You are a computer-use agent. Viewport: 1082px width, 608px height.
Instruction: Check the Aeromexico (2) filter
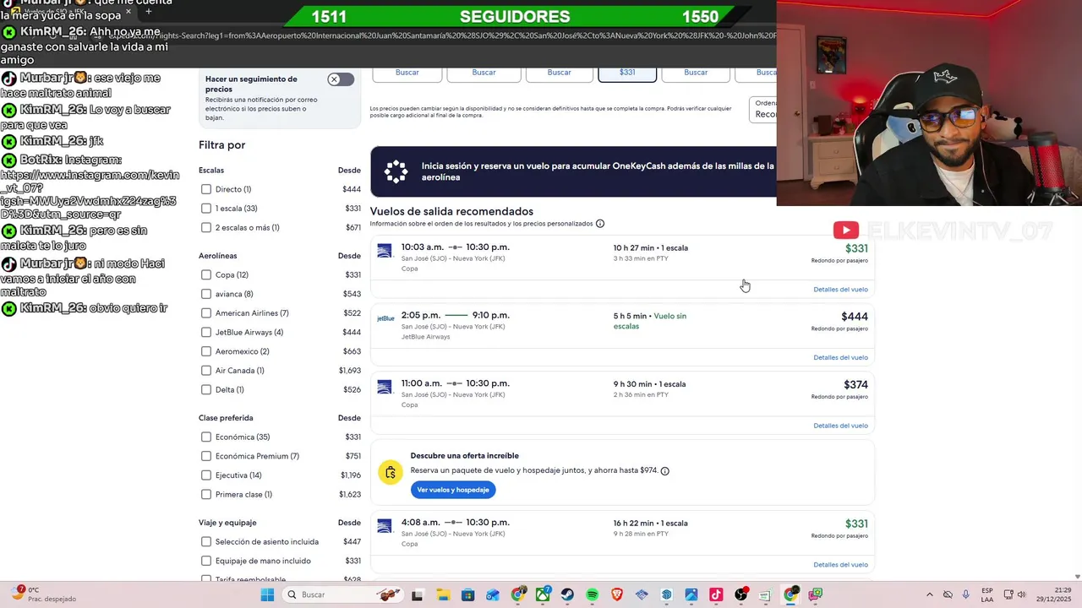click(205, 351)
